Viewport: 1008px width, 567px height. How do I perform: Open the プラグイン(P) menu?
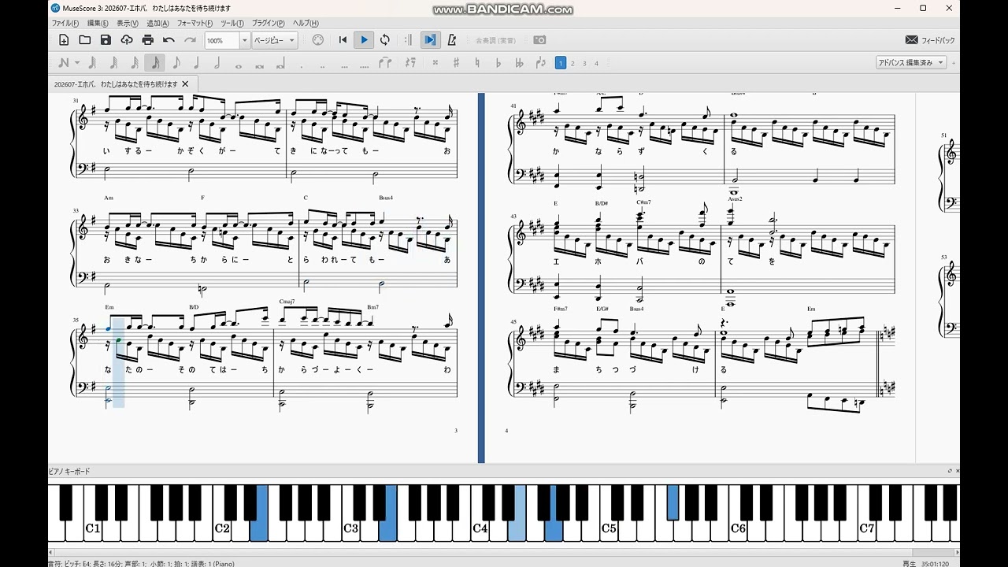pos(269,24)
